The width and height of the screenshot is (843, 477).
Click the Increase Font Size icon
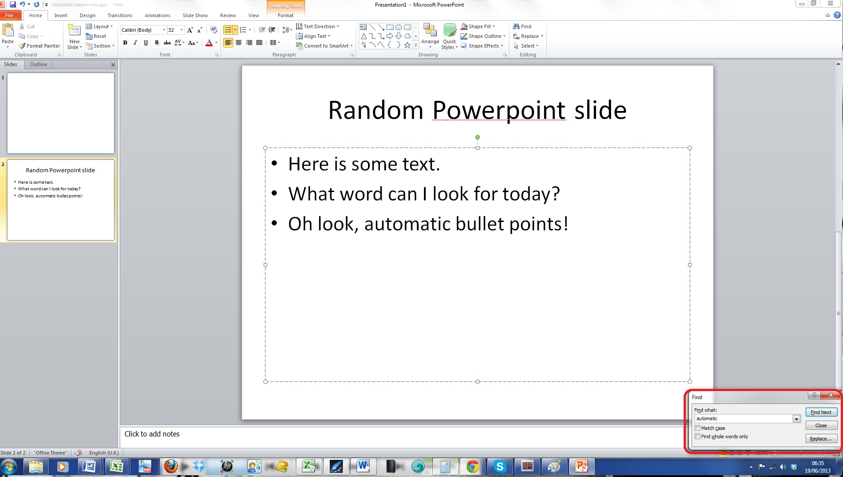coord(190,30)
